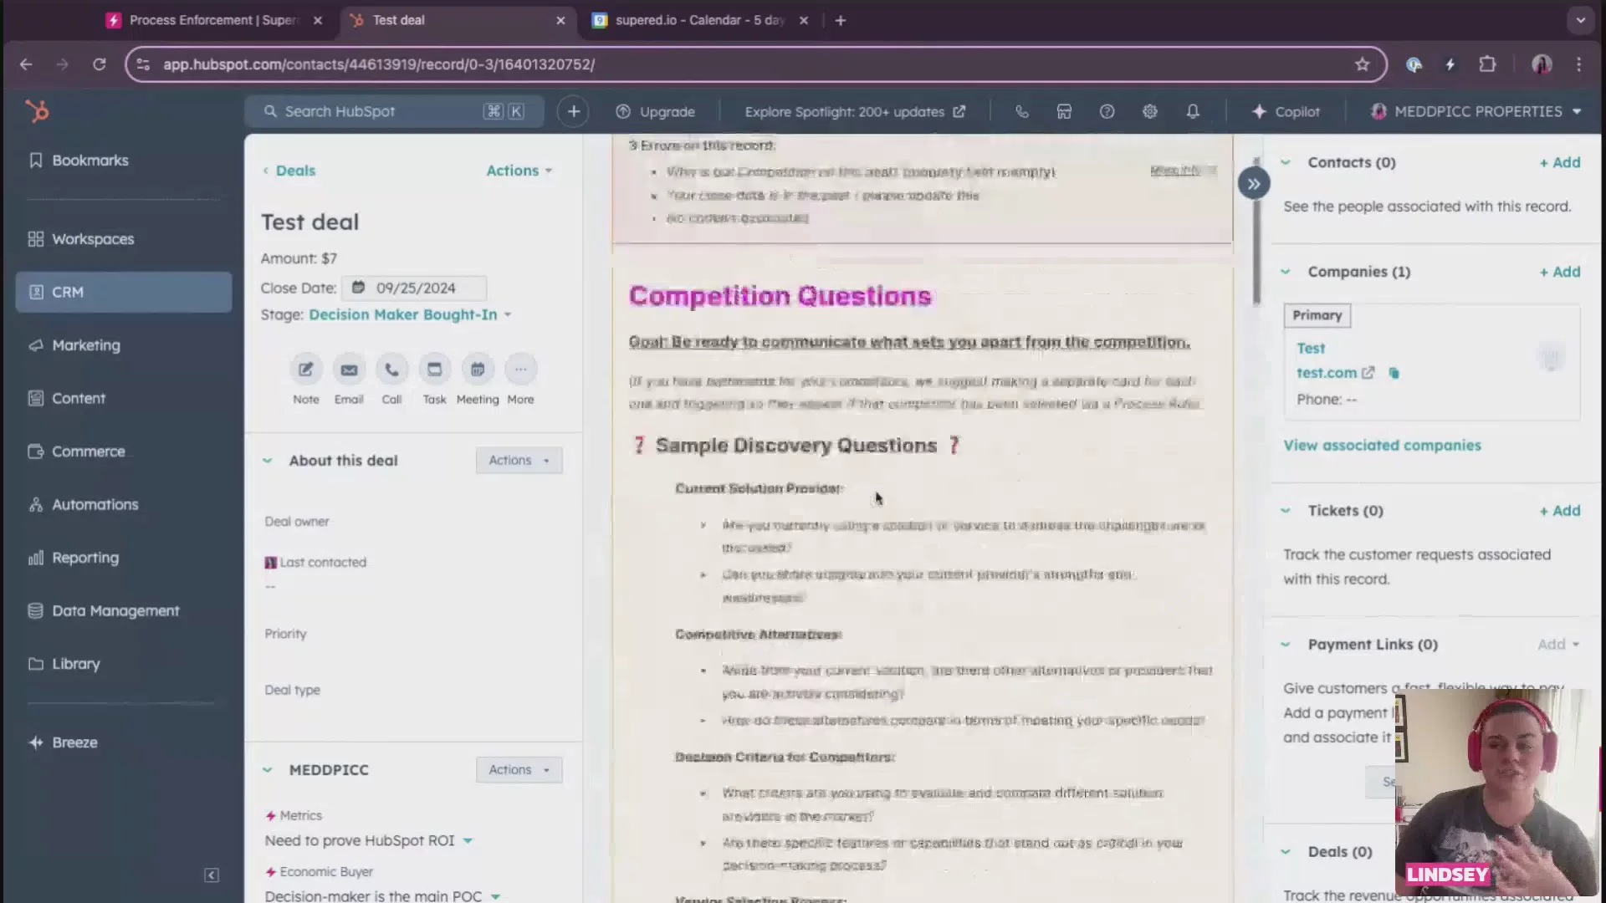
Task: Collapse the Payment Links section
Action: click(x=1286, y=645)
